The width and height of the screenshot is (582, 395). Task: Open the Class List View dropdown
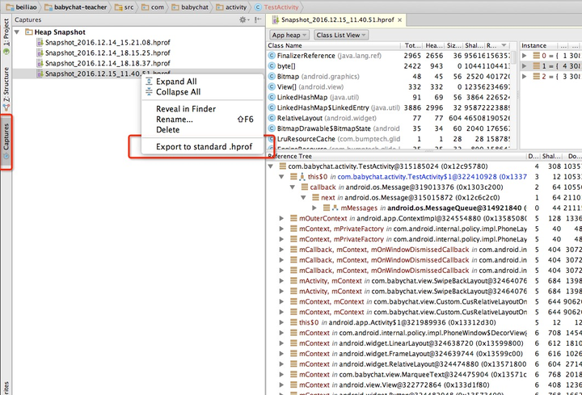[x=341, y=35]
